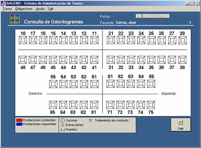Click primary tooth 71 square
The height and width of the screenshot is (148, 201).
[x=110, y=105]
